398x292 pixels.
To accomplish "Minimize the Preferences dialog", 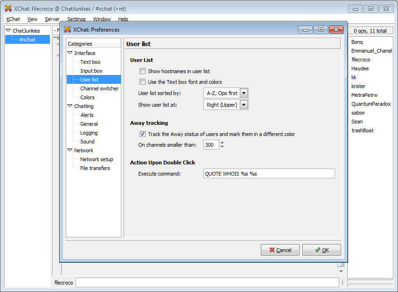I will pyautogui.click(x=305, y=30).
